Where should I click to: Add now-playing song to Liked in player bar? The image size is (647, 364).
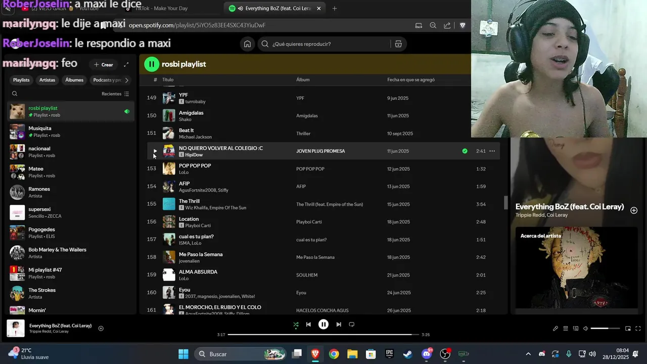point(101,329)
